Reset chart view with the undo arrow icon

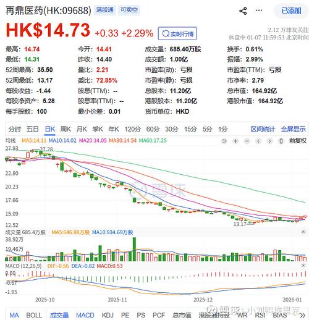[x=224, y=141]
